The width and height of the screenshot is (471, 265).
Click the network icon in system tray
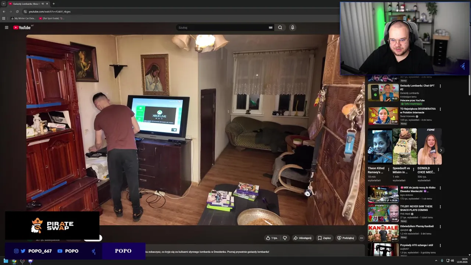pos(448,261)
